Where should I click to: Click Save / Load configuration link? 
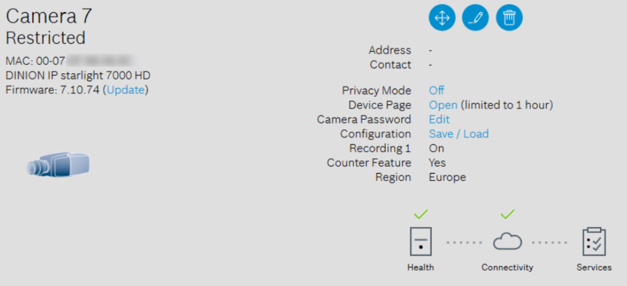point(459,134)
